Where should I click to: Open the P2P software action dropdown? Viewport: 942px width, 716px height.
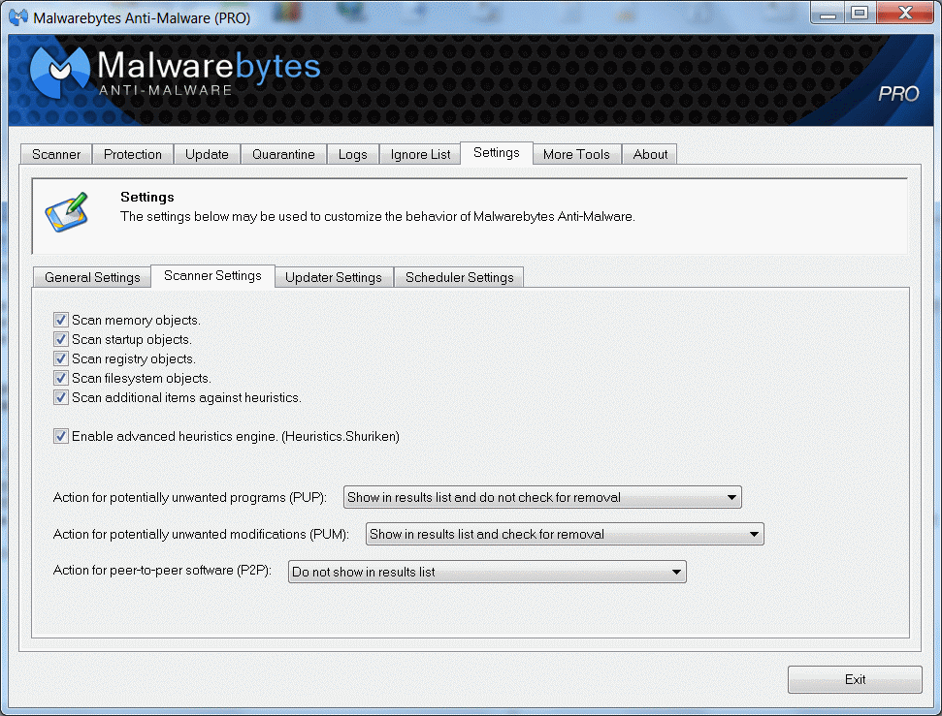[487, 572]
